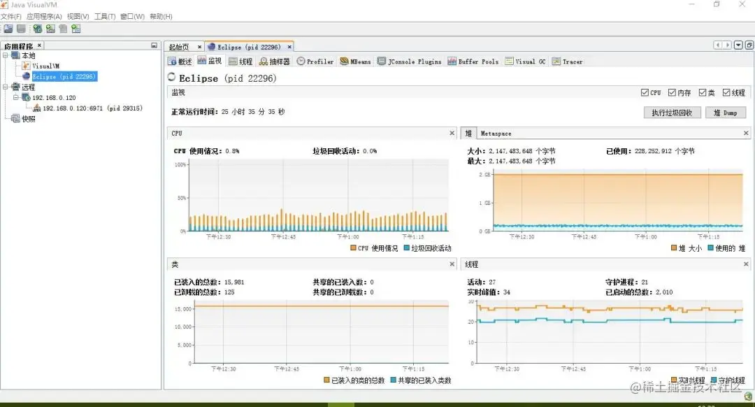Click the Remote node network icon
The image size is (755, 407).
click(16, 87)
